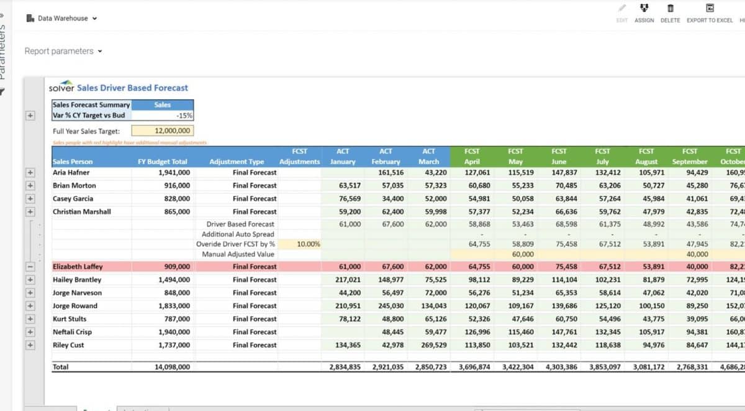Image resolution: width=745 pixels, height=411 pixels.
Task: Expand the Aria Hafner row
Action: (x=30, y=173)
